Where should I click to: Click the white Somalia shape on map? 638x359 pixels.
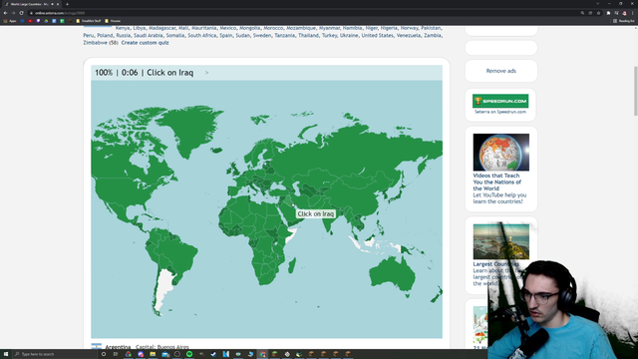pos(292,235)
